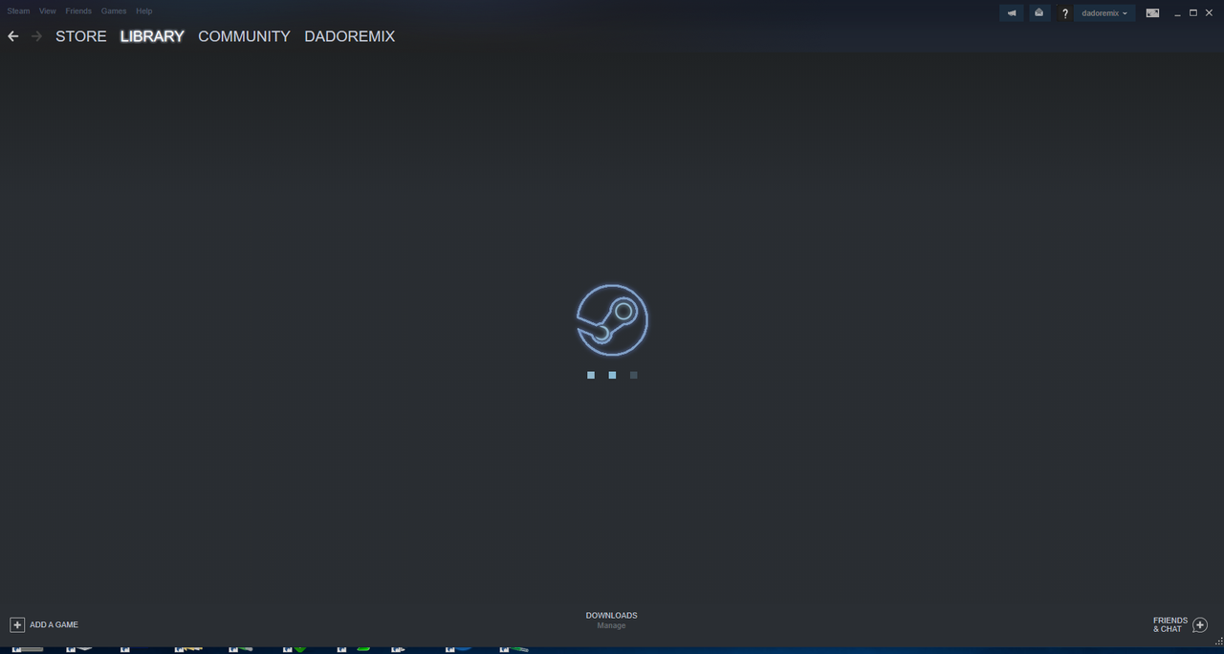1224x654 pixels.
Task: Open the inbox envelope icon
Action: click(1039, 13)
